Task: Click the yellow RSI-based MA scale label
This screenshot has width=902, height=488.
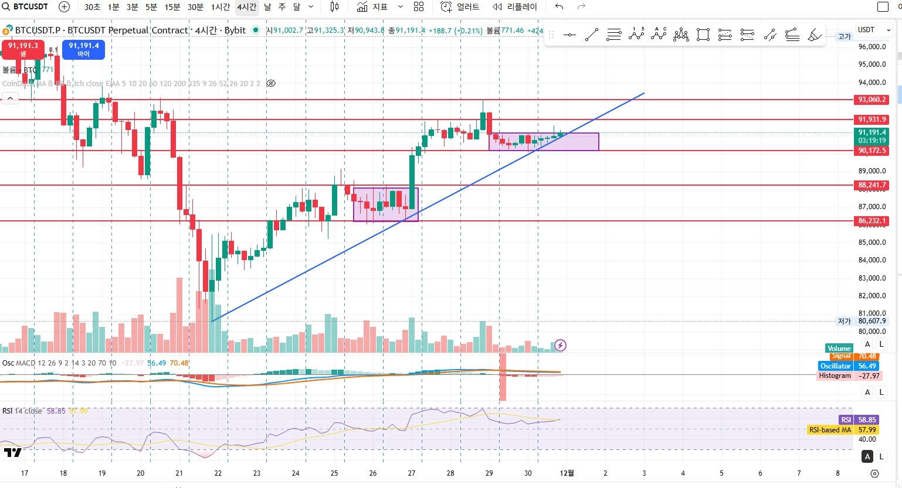Action: click(830, 430)
